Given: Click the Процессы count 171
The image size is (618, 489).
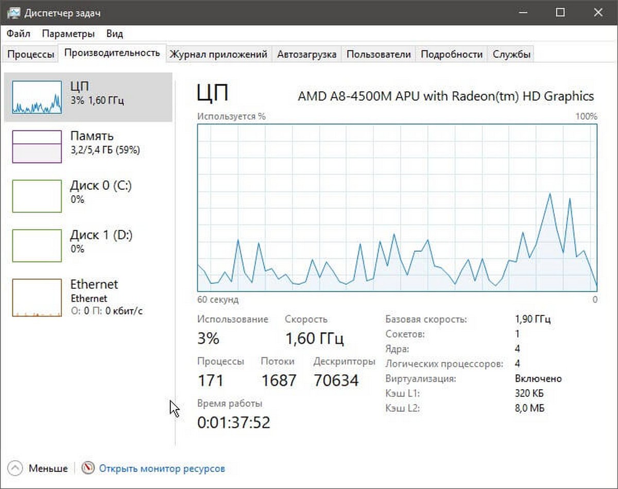Looking at the screenshot, I should [x=211, y=381].
